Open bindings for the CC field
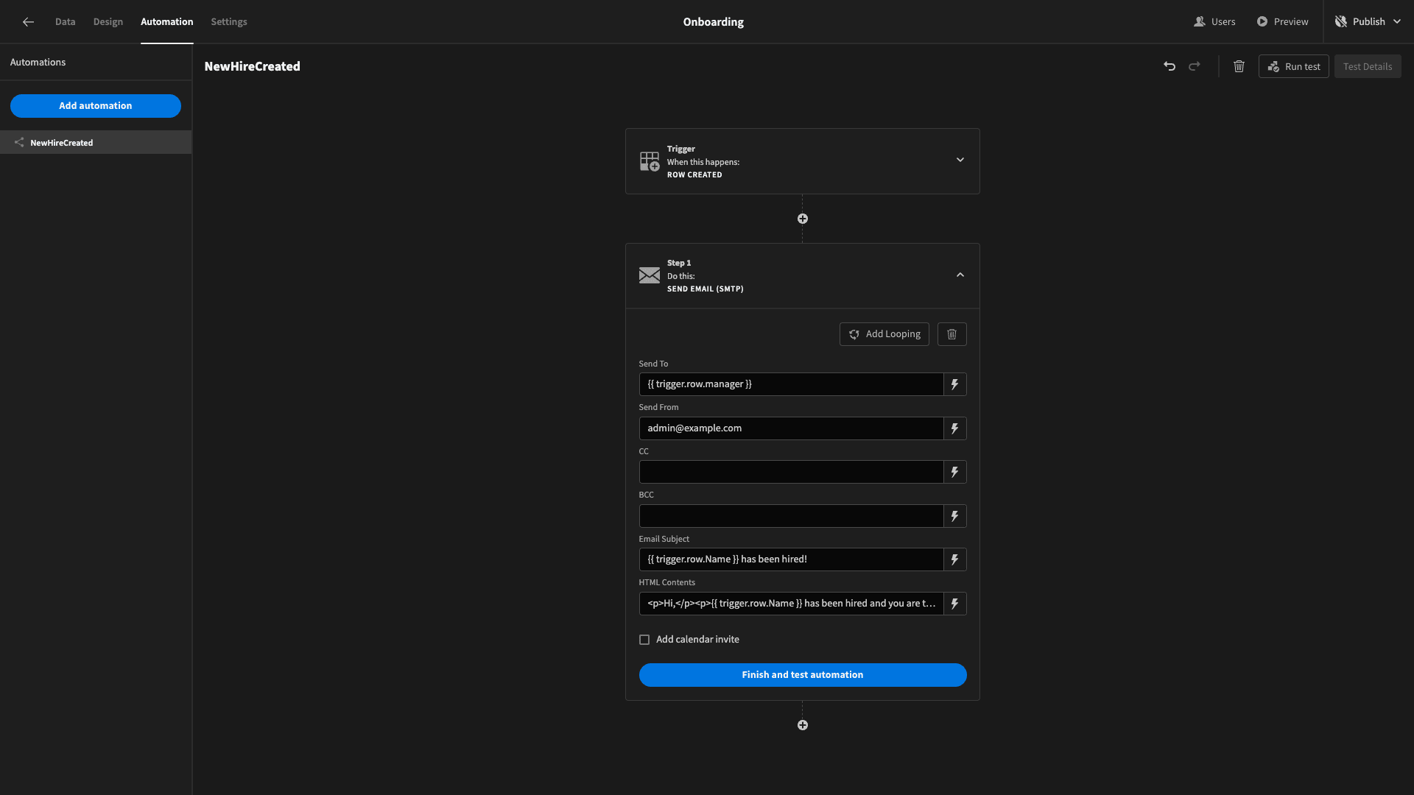Viewport: 1414px width, 795px height. pyautogui.click(x=955, y=472)
